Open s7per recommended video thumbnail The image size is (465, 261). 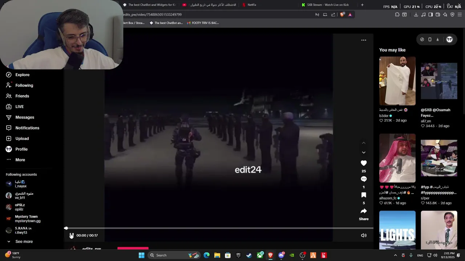(439, 158)
